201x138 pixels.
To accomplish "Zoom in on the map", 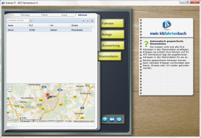I will click(10, 86).
